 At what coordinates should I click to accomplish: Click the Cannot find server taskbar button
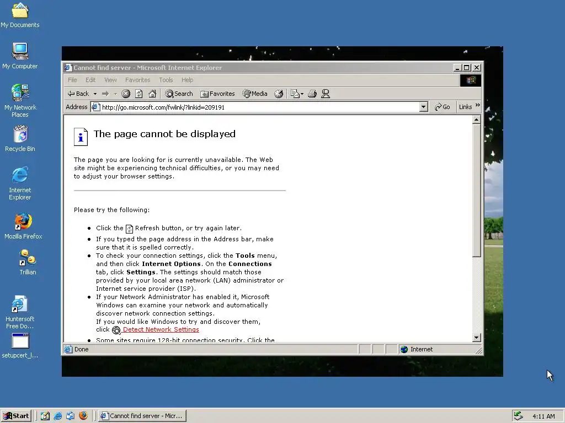(x=142, y=416)
